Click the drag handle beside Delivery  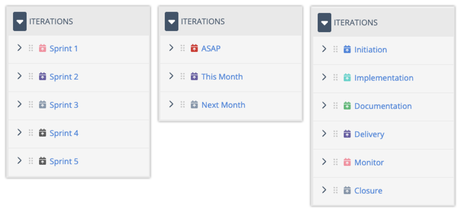pyautogui.click(x=336, y=134)
